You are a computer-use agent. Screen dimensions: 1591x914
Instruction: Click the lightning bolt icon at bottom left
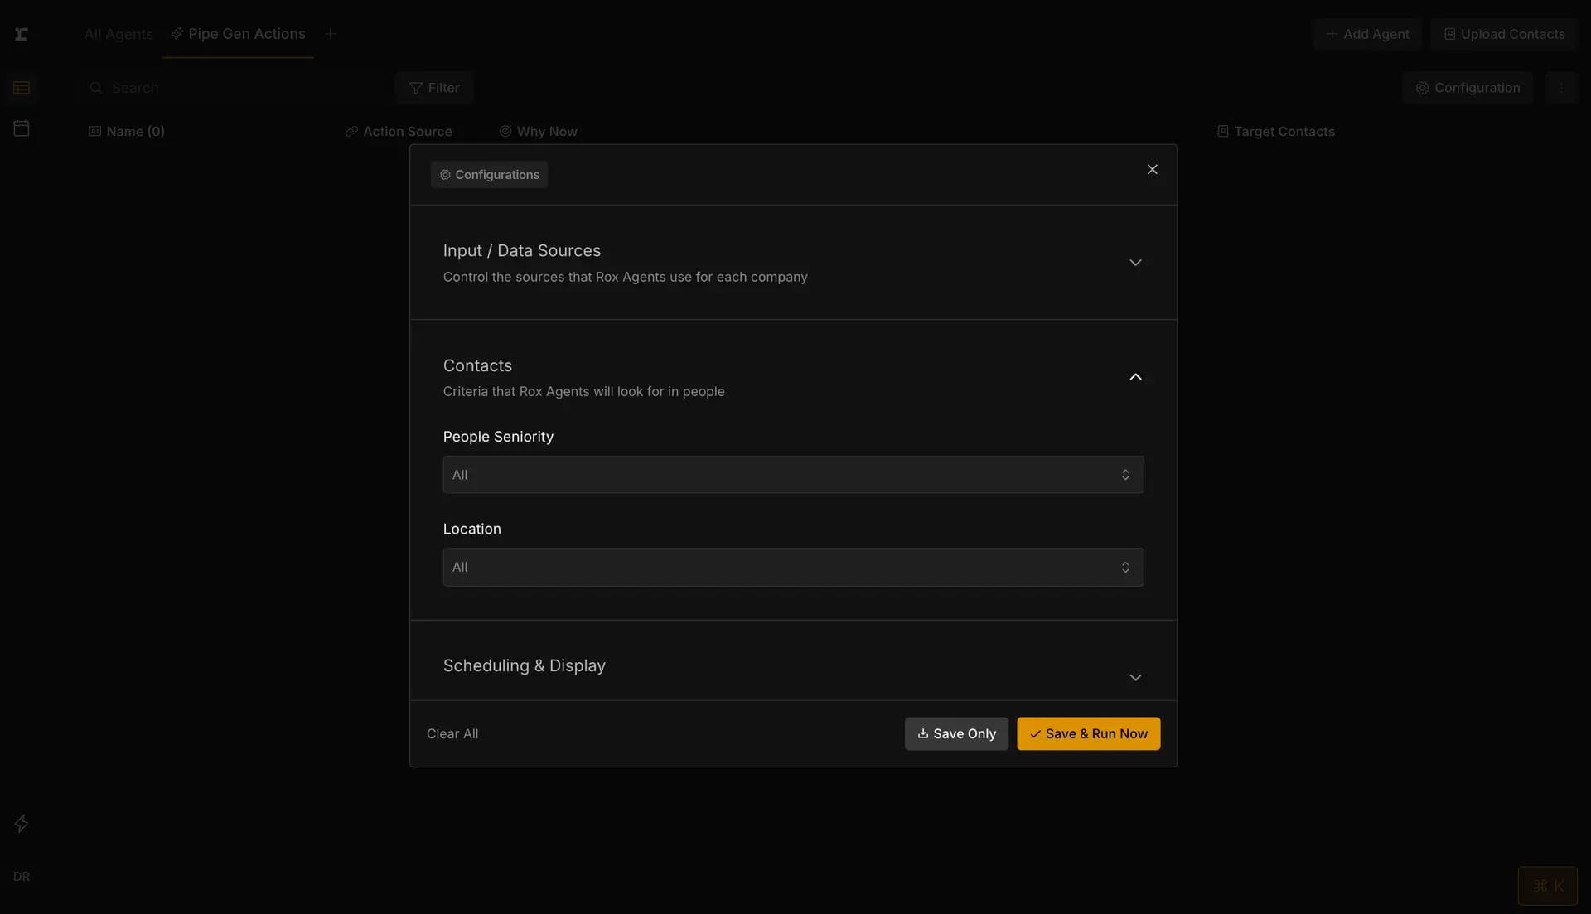click(x=21, y=823)
